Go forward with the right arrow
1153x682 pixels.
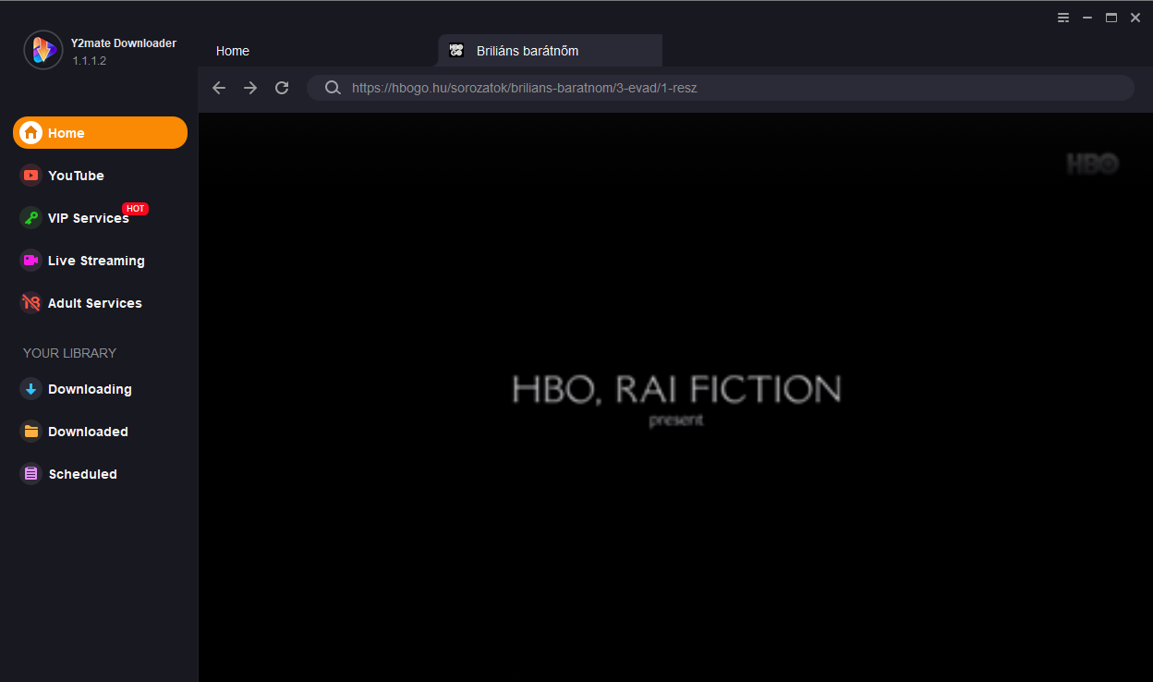(x=250, y=88)
